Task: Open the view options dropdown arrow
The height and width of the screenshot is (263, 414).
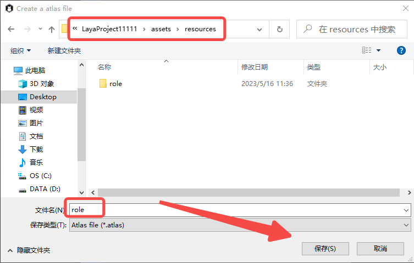Action: tap(379, 50)
